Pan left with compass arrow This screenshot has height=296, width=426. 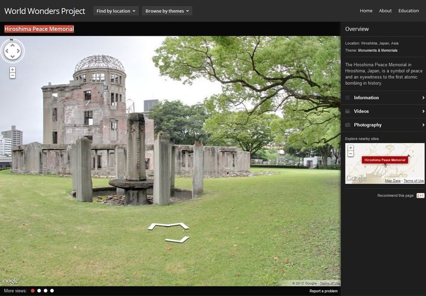tap(7, 51)
